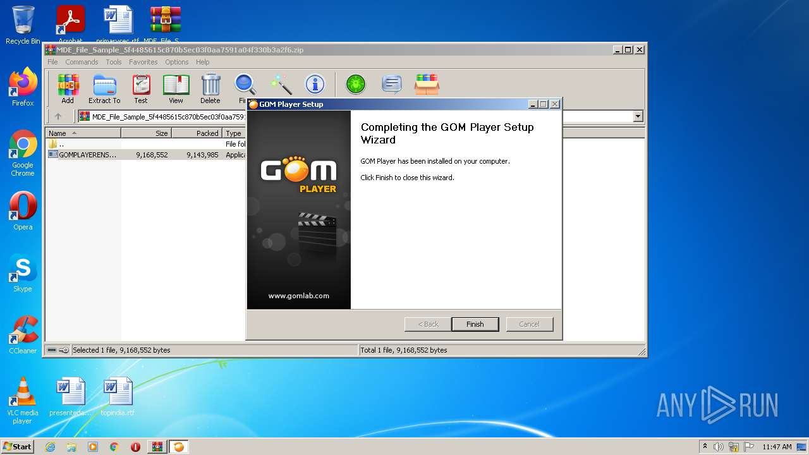Click the Info icon in WinRAR toolbar
The image size is (809, 455).
[x=315, y=84]
